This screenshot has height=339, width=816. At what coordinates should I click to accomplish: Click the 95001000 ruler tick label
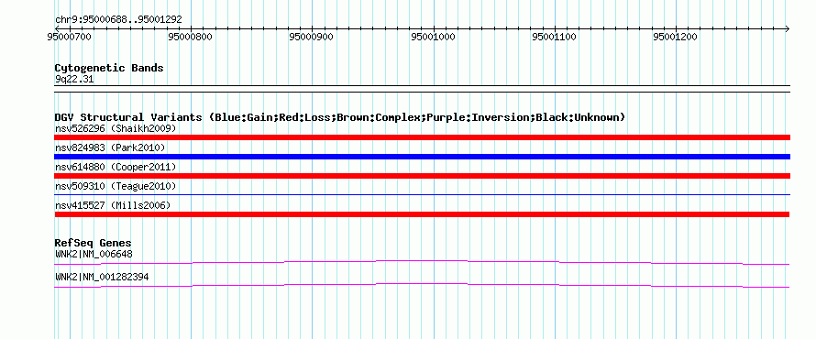coord(433,37)
